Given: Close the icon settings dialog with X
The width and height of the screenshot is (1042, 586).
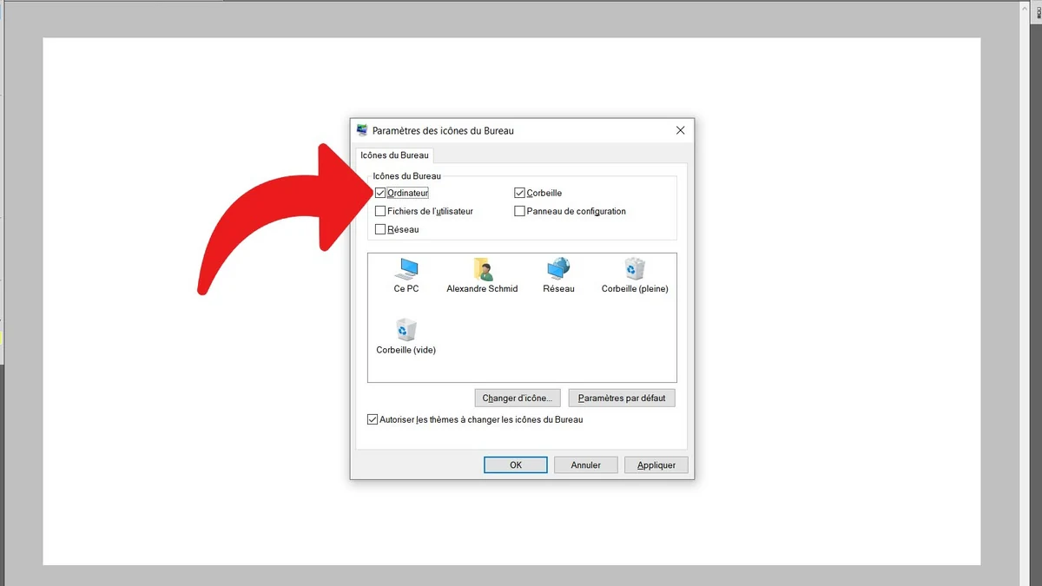Looking at the screenshot, I should tap(680, 129).
